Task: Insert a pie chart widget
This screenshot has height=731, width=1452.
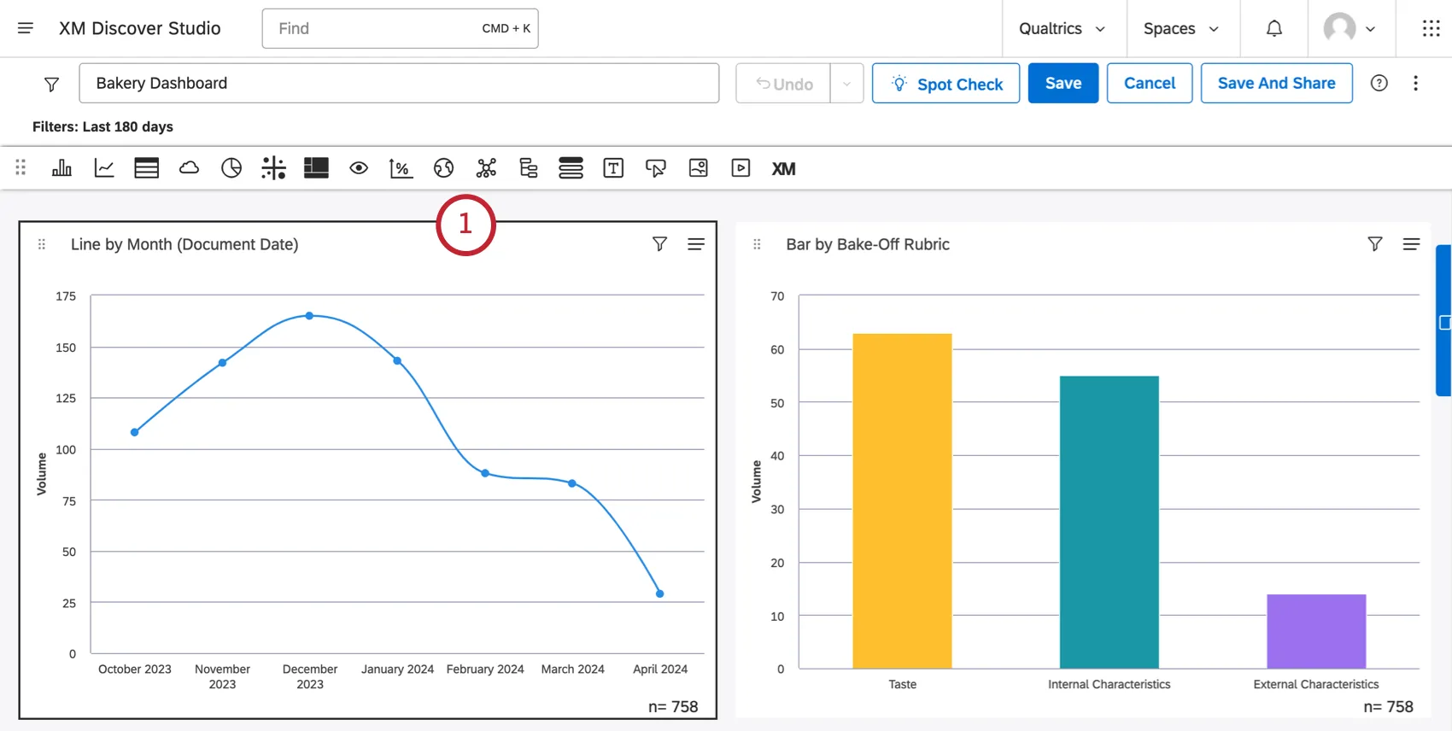Action: click(x=231, y=168)
